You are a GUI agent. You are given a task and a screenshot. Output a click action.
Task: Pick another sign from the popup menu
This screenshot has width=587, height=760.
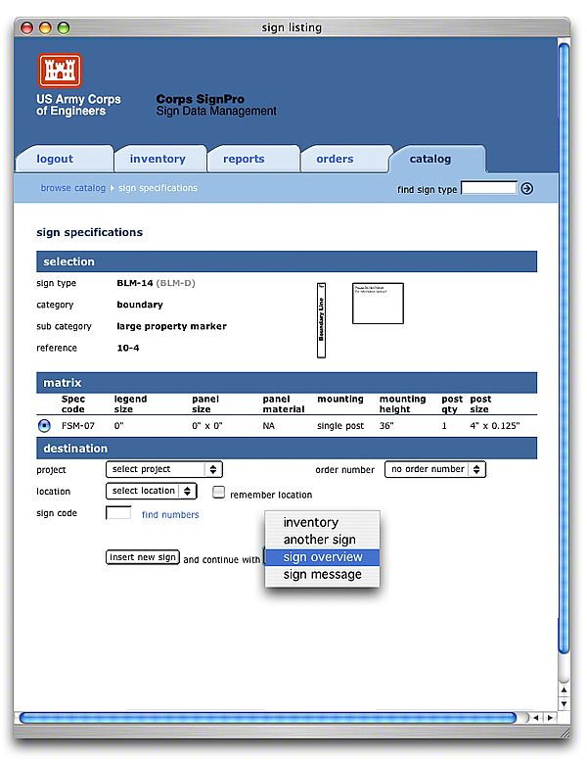[320, 540]
